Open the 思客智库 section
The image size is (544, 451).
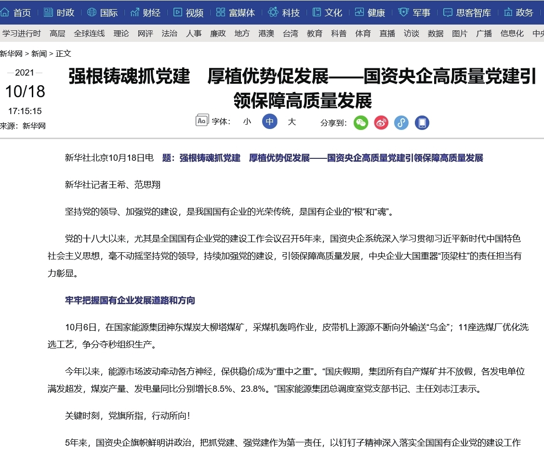click(474, 13)
